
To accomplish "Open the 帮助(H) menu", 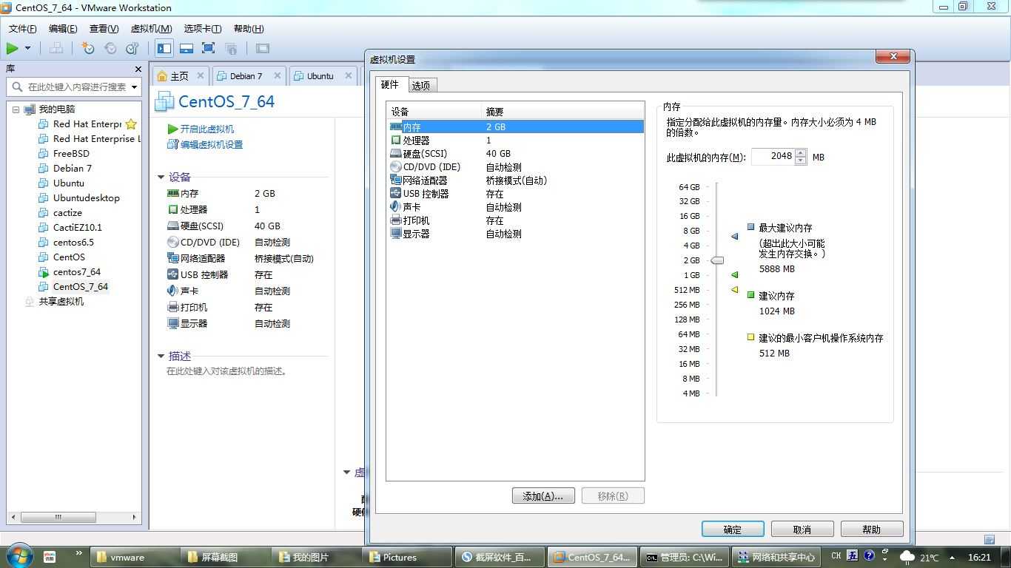I will [x=249, y=29].
